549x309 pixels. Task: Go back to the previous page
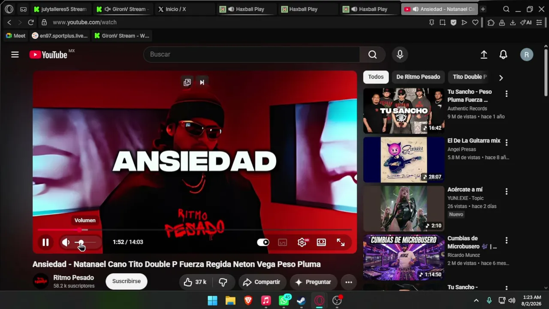click(x=9, y=22)
